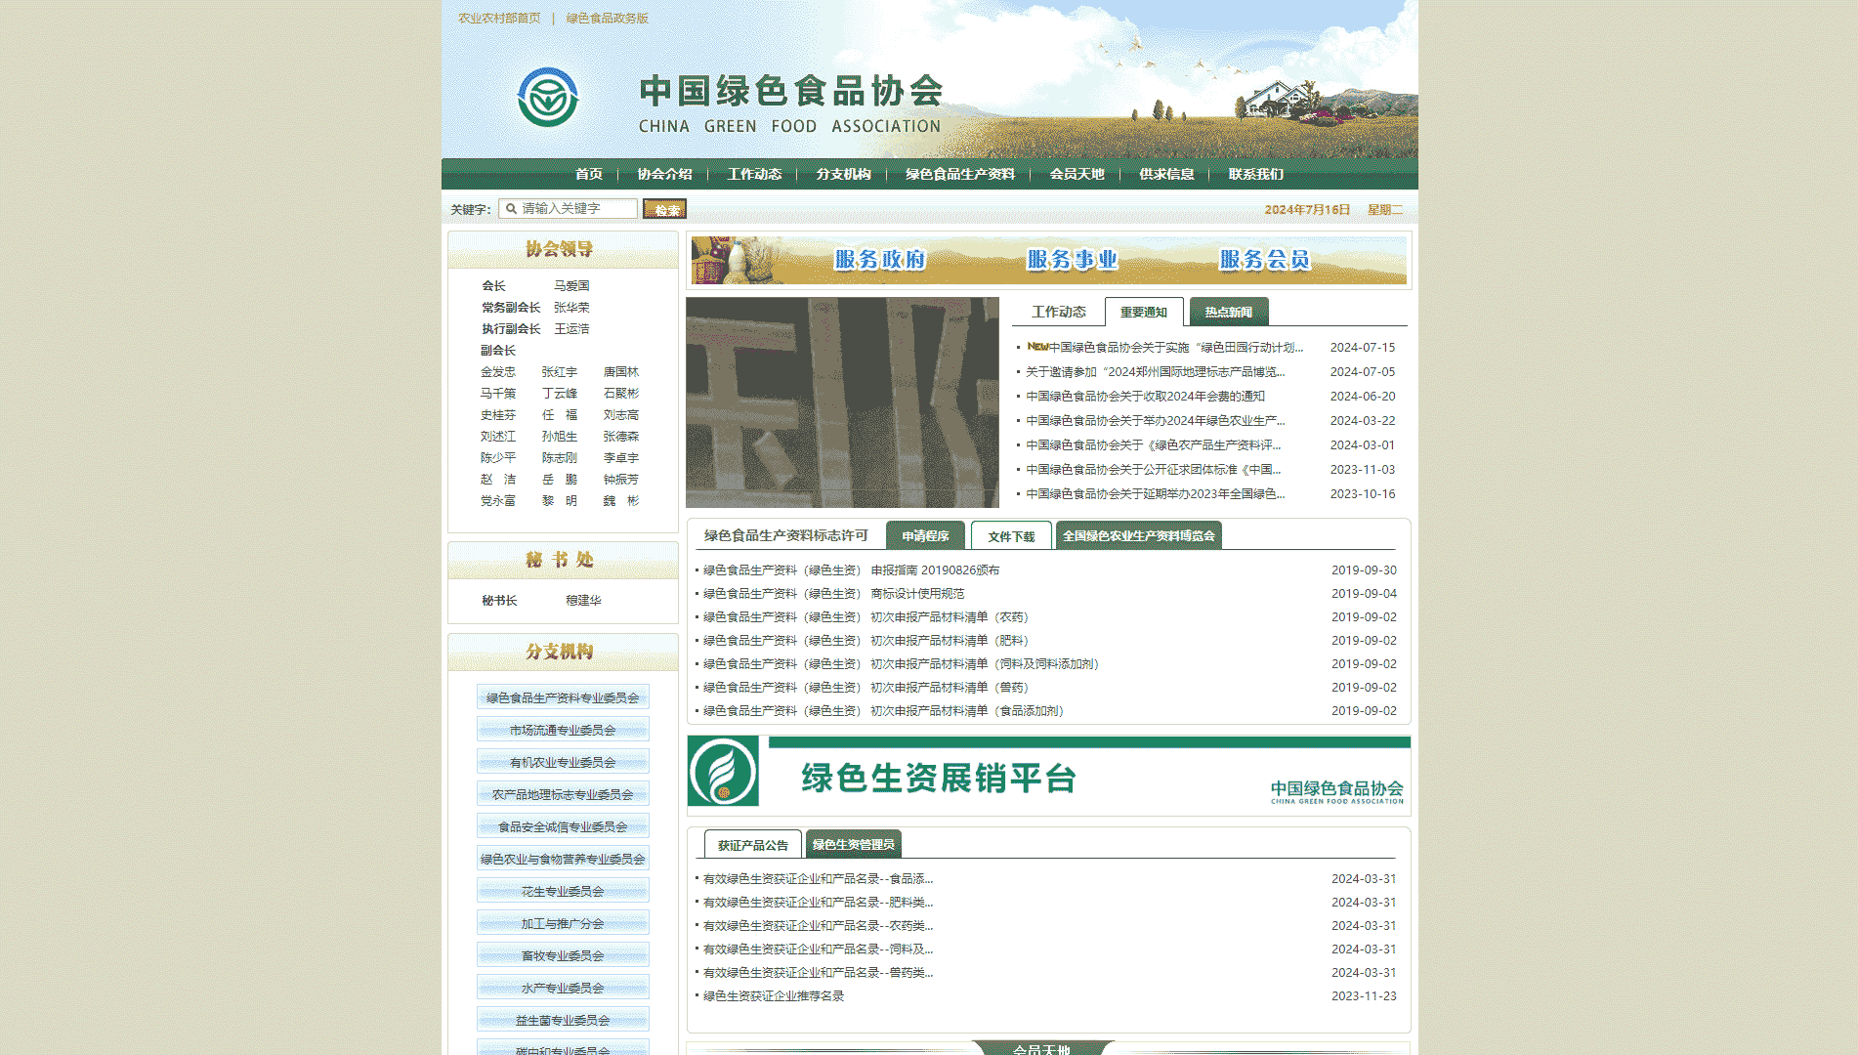Click the 益生菌专业委员会 button
This screenshot has width=1858, height=1055.
pos(563,1020)
